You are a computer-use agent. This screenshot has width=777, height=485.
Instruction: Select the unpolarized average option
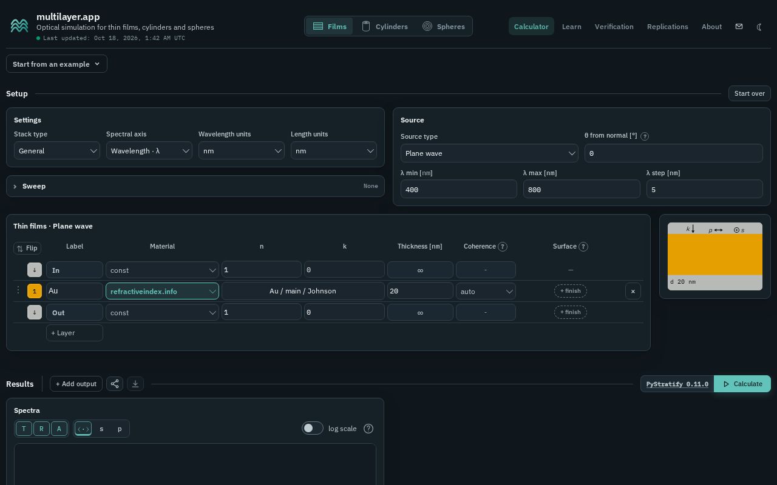[83, 429]
